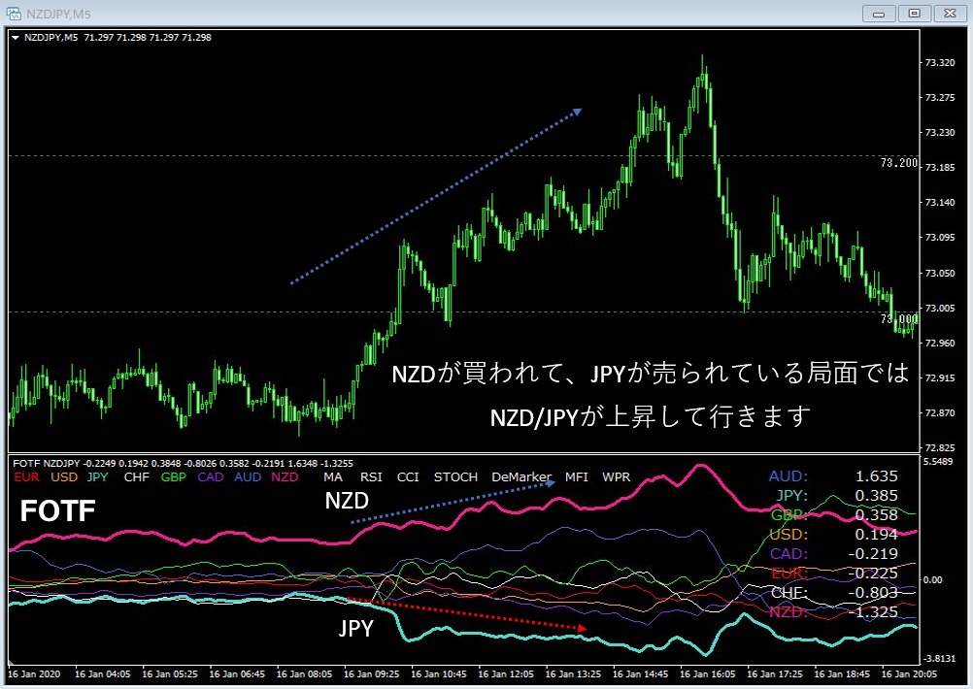Maximize the NZDJPY,M5 chart window
The width and height of the screenshot is (973, 689).
pos(914,14)
